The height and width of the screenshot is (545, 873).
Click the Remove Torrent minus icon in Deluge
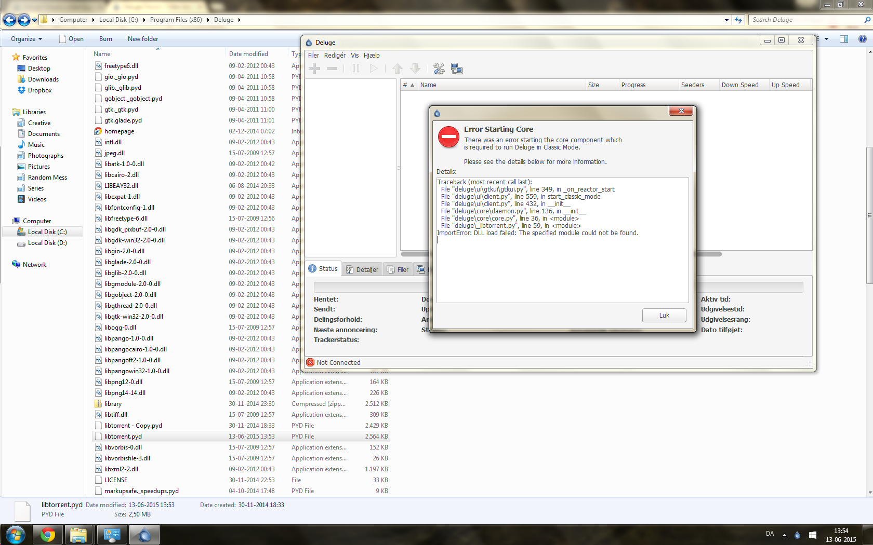coord(332,69)
